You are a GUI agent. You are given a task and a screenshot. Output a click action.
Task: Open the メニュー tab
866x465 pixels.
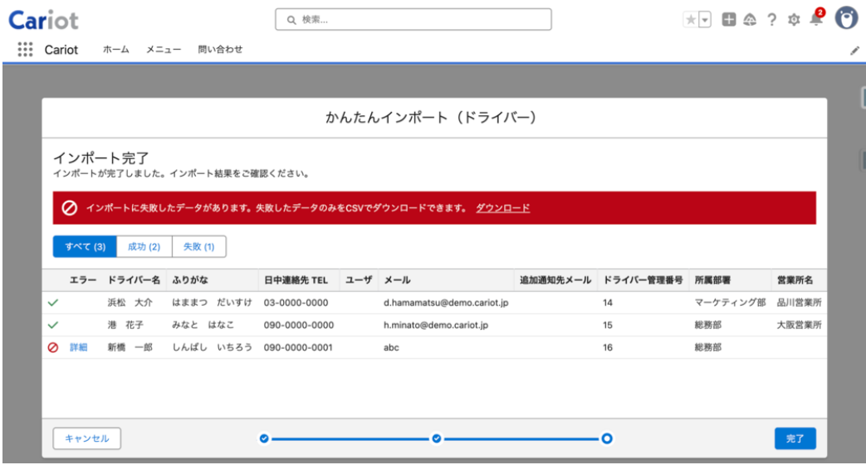(164, 50)
